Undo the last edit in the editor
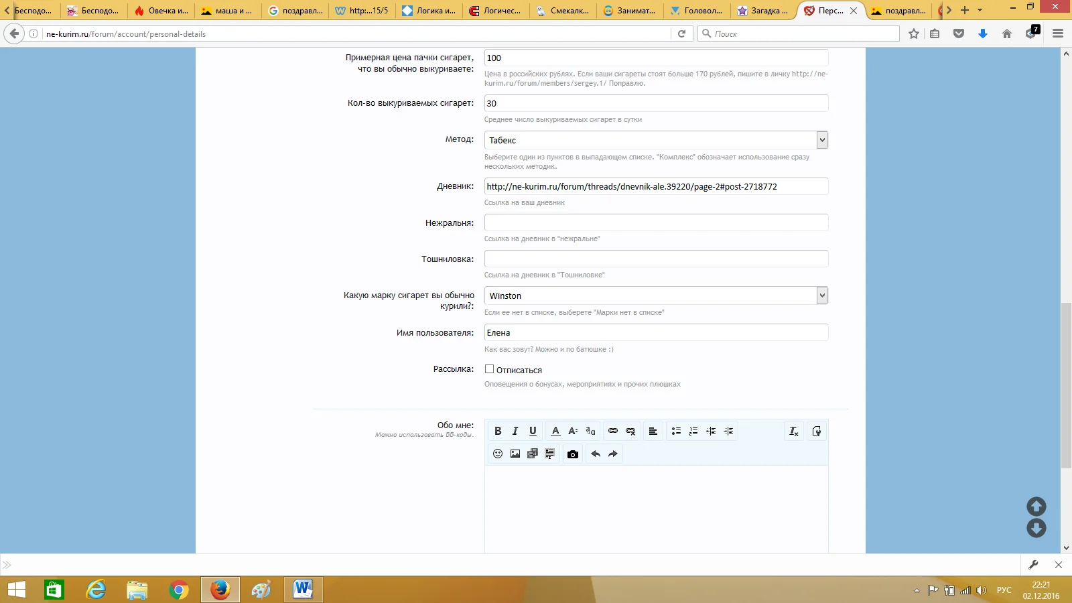This screenshot has width=1072, height=603. pos(595,454)
